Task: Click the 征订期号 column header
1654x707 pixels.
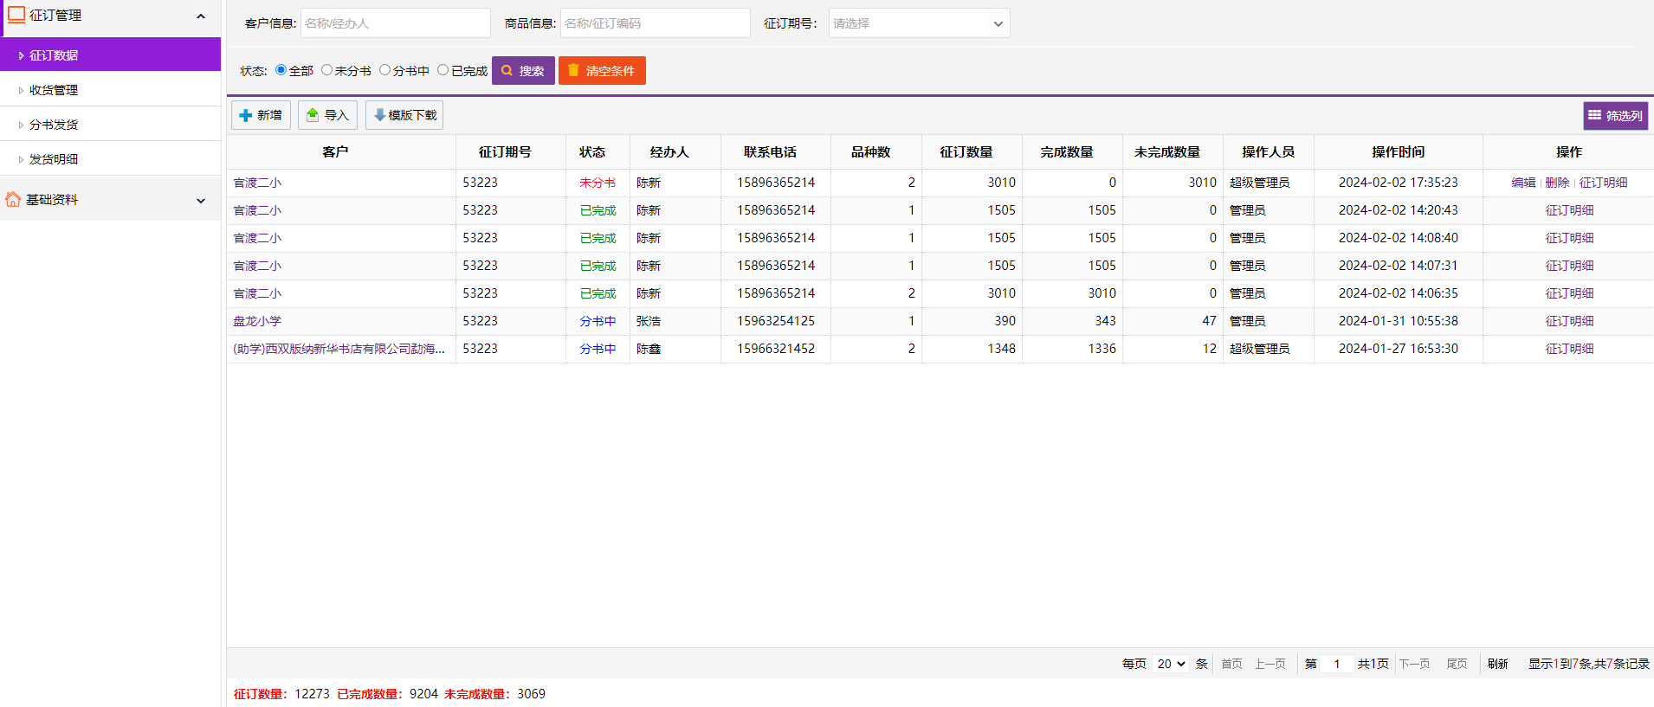Action: coord(511,151)
